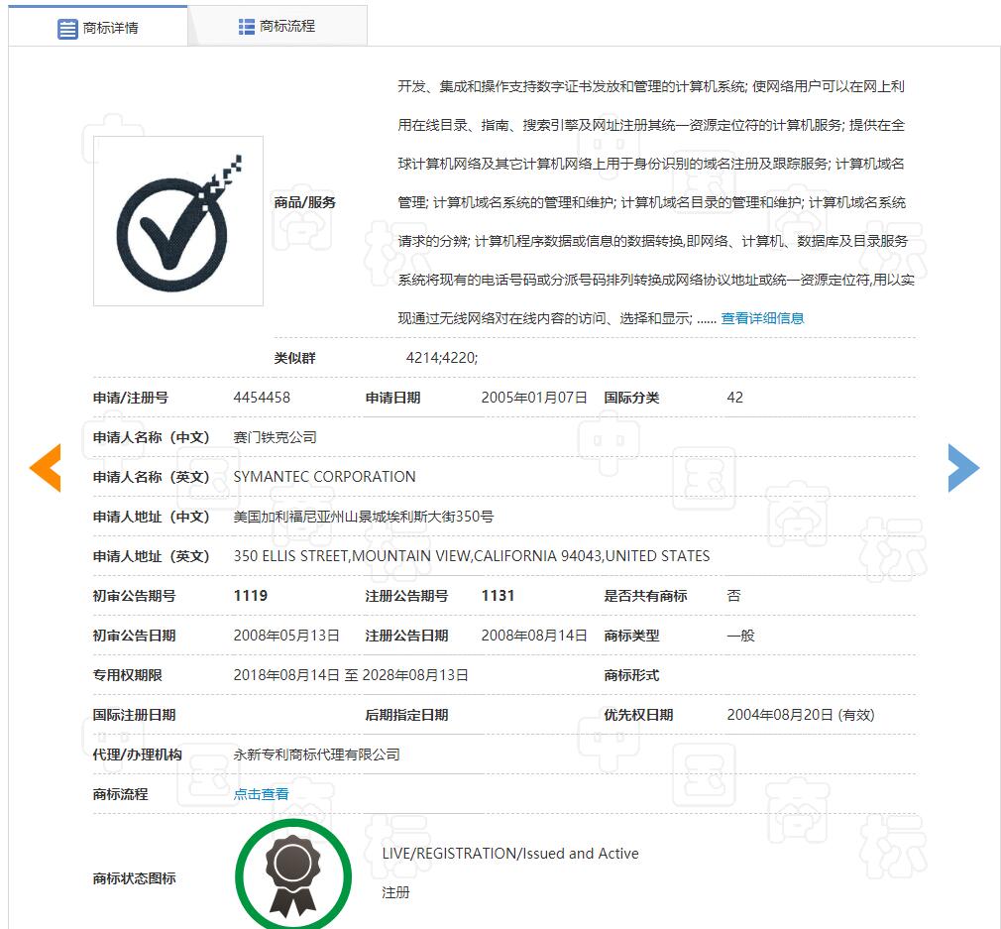Select the 2008年05月13日 preliminary announcement date
Image resolution: width=1001 pixels, height=929 pixels.
coord(286,636)
